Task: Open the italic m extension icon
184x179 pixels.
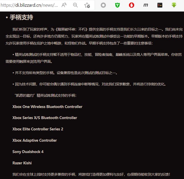Action: (x=146, y=5)
